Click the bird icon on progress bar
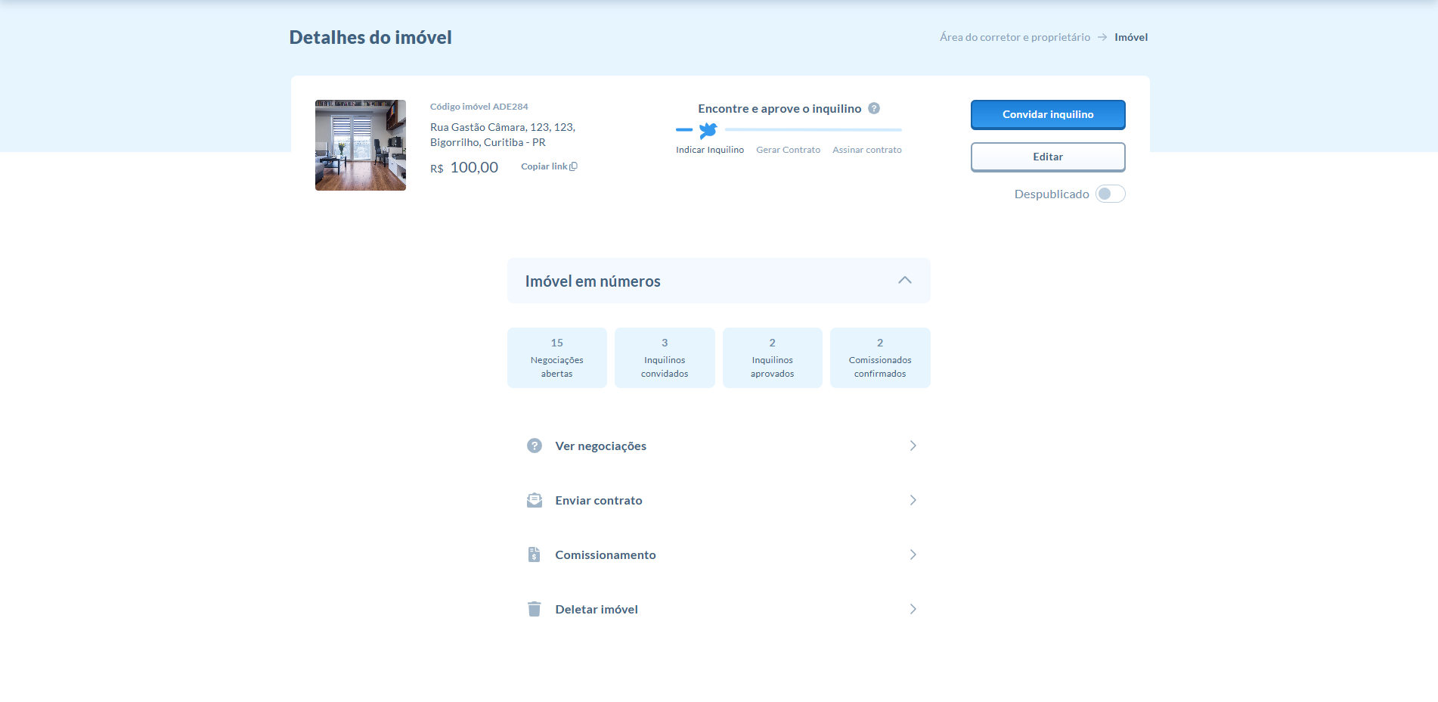Viewport: 1438px width, 702px height. 708,130
